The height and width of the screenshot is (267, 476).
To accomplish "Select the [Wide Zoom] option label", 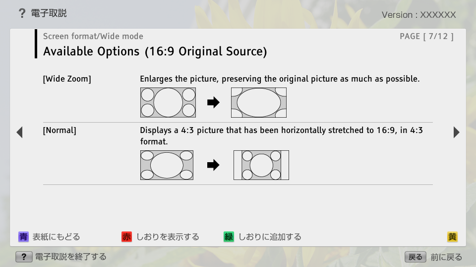I will (x=67, y=79).
